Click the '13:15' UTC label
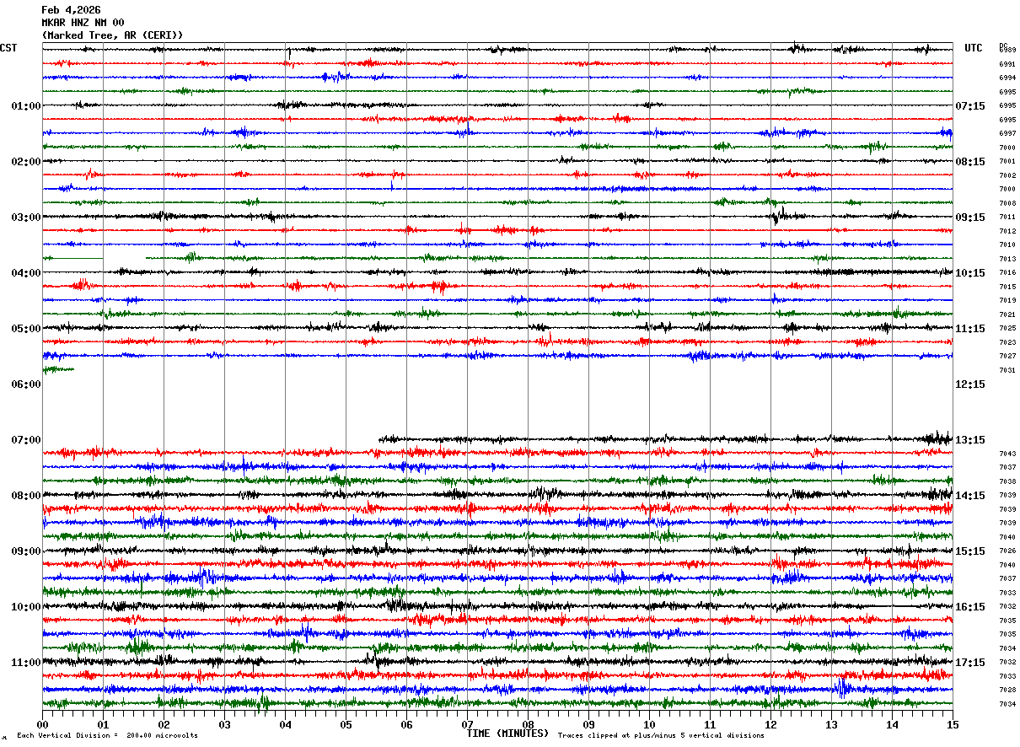Image resolution: width=1020 pixels, height=747 pixels. [970, 440]
